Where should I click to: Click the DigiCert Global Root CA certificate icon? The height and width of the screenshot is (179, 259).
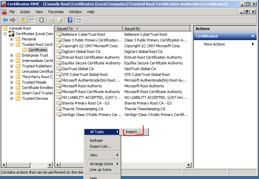click(x=59, y=52)
